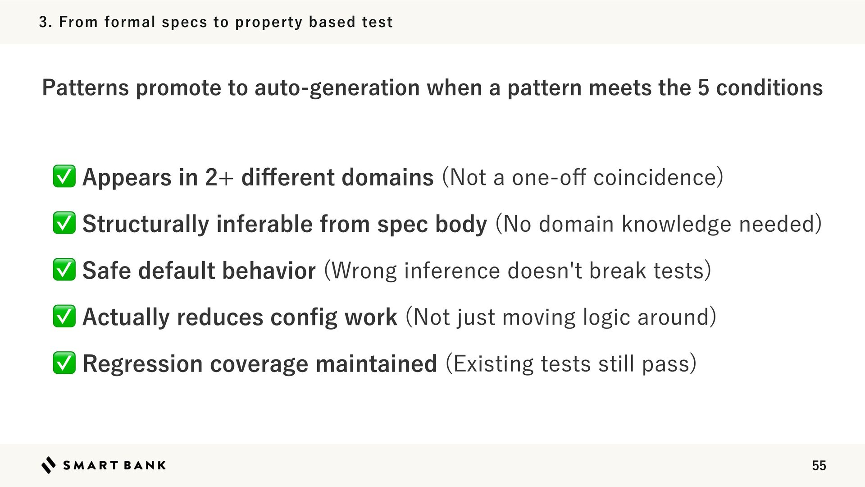The height and width of the screenshot is (487, 865).
Task: Click the bold text 'Actually reduces config work'
Action: coord(240,317)
